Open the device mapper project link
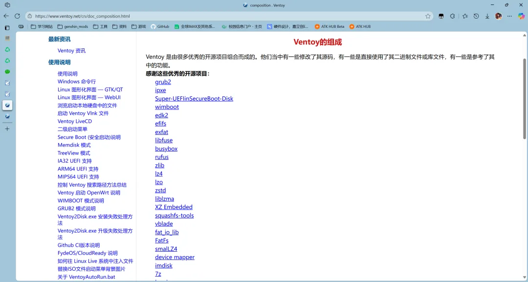Screen dimensions: 528x282 point(175,257)
